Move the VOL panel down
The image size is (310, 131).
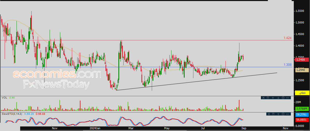pyautogui.click(x=278, y=98)
